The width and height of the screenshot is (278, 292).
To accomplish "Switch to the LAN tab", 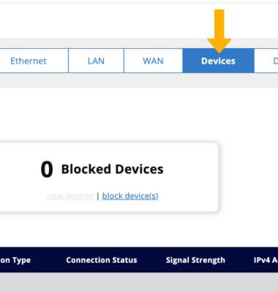I will pyautogui.click(x=96, y=61).
